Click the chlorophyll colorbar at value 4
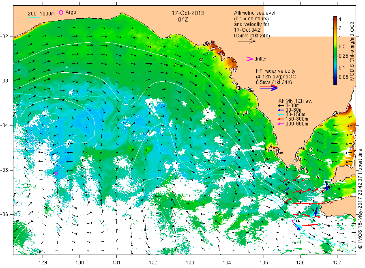The height and width of the screenshot is (268, 365). (x=335, y=19)
